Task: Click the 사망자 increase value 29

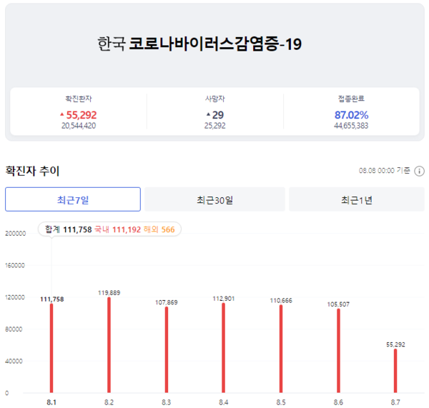Action: [218, 115]
